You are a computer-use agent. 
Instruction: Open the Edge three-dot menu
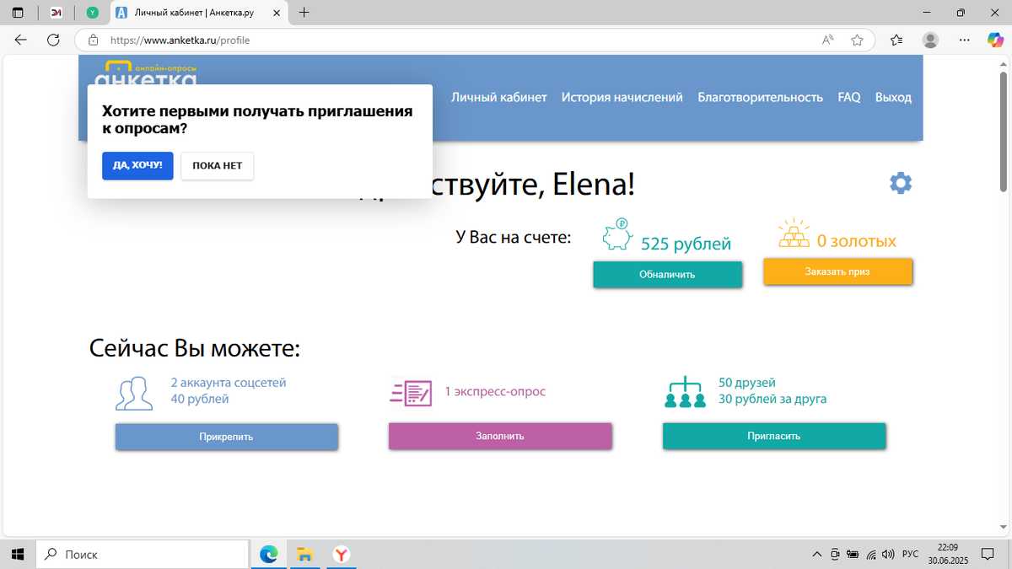[964, 39]
